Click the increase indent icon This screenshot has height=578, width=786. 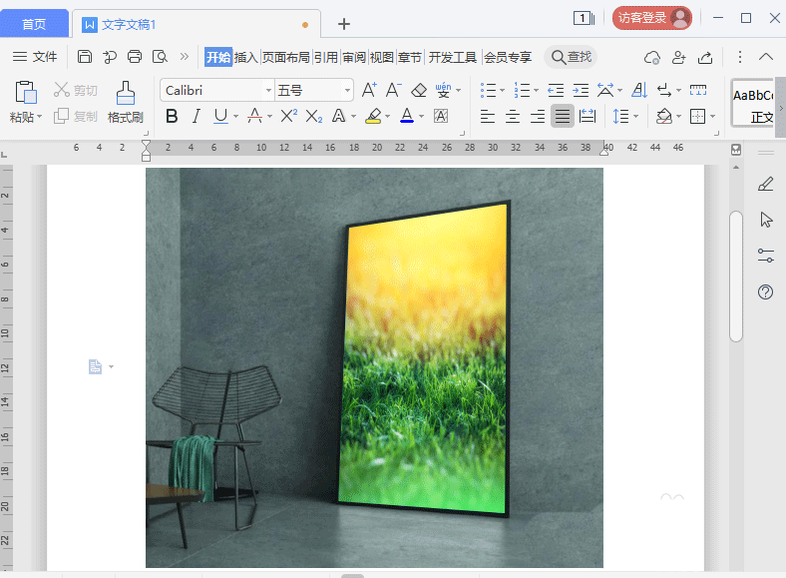click(x=581, y=91)
